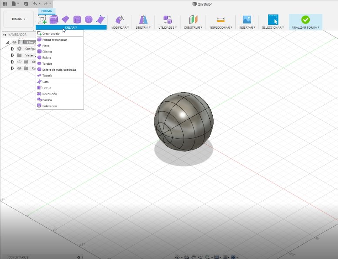Open the DISEÑO workspace dropdown
The height and width of the screenshot is (259, 338).
click(18, 19)
